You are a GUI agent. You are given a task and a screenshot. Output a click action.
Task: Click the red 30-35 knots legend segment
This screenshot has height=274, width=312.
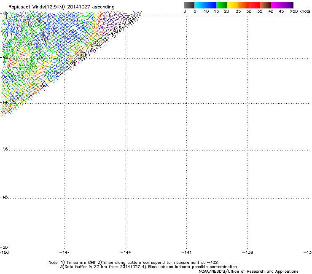[255, 5]
